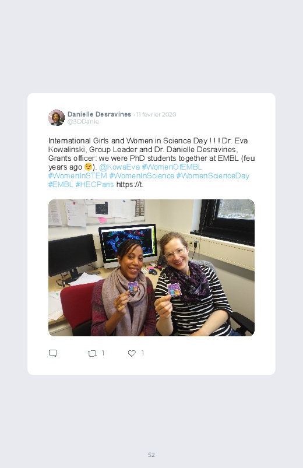The width and height of the screenshot is (303, 468).
Task: Click the retweet arrows icon
Action: pyautogui.click(x=92, y=354)
